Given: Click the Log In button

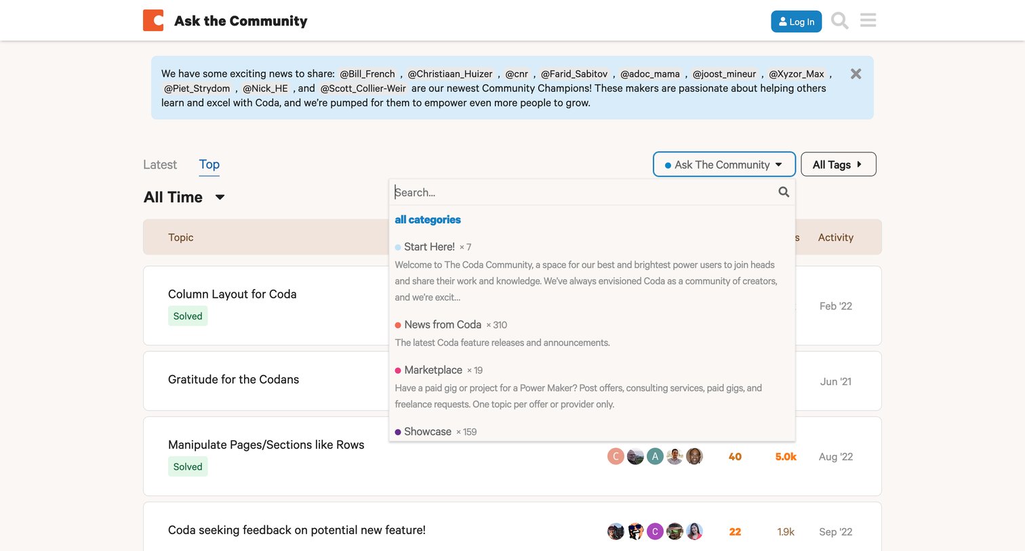Looking at the screenshot, I should coord(797,22).
